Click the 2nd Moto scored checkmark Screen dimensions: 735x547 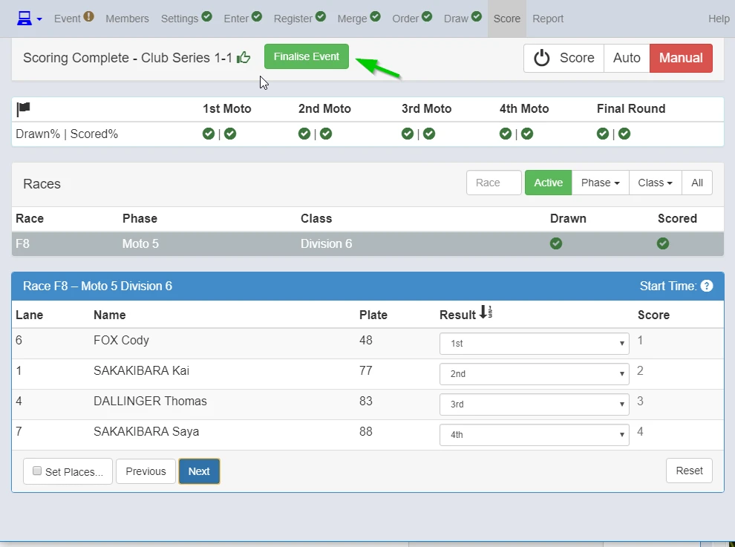tap(326, 134)
